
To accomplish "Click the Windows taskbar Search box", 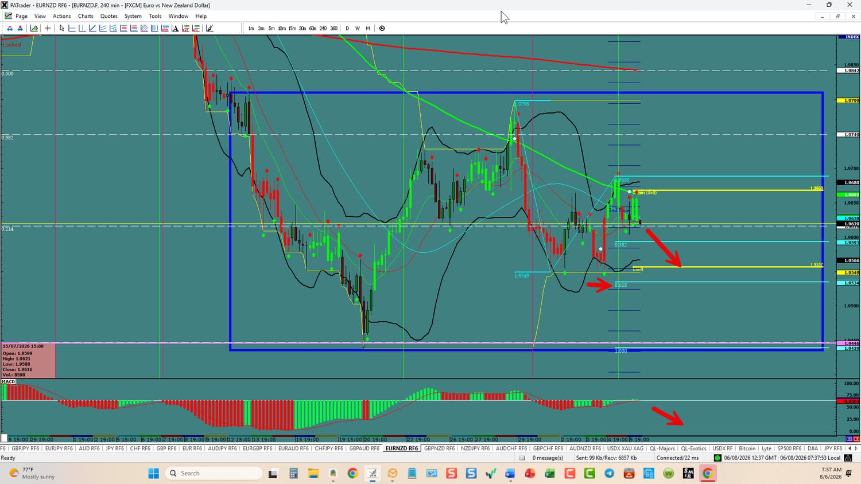I will pyautogui.click(x=214, y=473).
